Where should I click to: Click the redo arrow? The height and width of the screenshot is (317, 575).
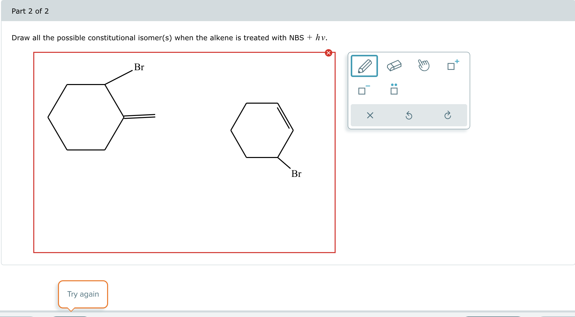(x=448, y=115)
